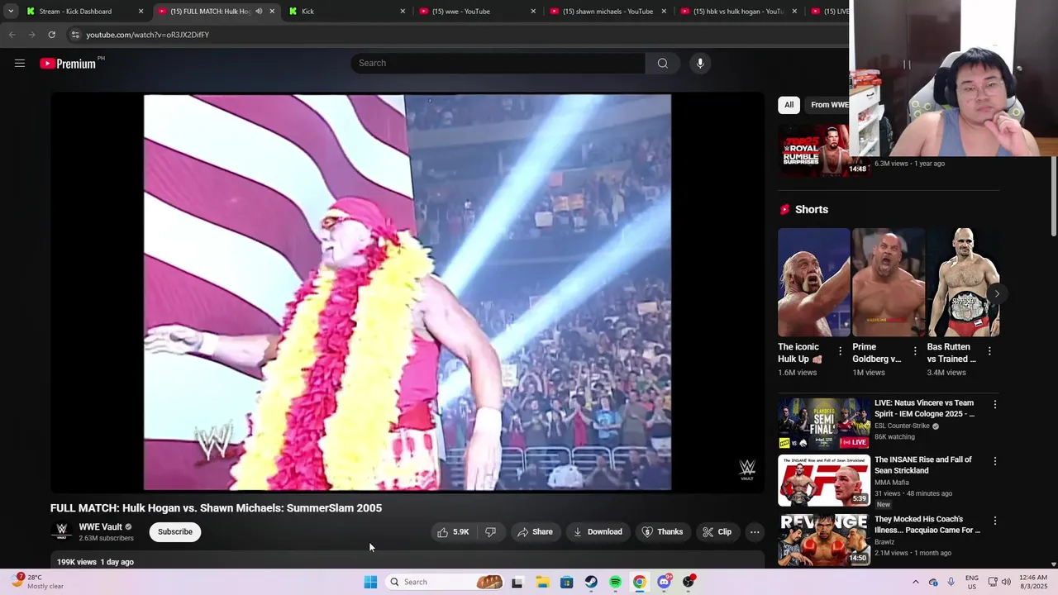Screen dimensions: 1058x595
Task: Subscribe to WWE Vault channel
Action: 175,531
